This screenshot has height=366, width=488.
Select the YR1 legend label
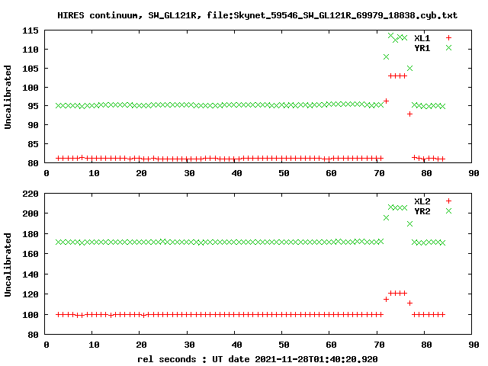pos(422,48)
